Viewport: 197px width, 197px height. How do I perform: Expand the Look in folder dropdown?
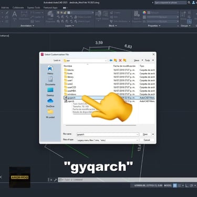point(106,60)
